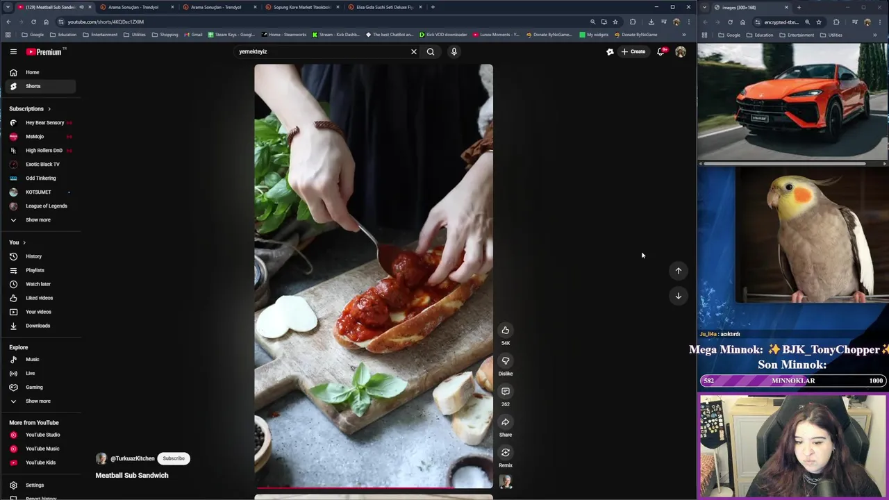The width and height of the screenshot is (889, 500).
Task: Clear the yemekteyiz search text
Action: coord(414,51)
